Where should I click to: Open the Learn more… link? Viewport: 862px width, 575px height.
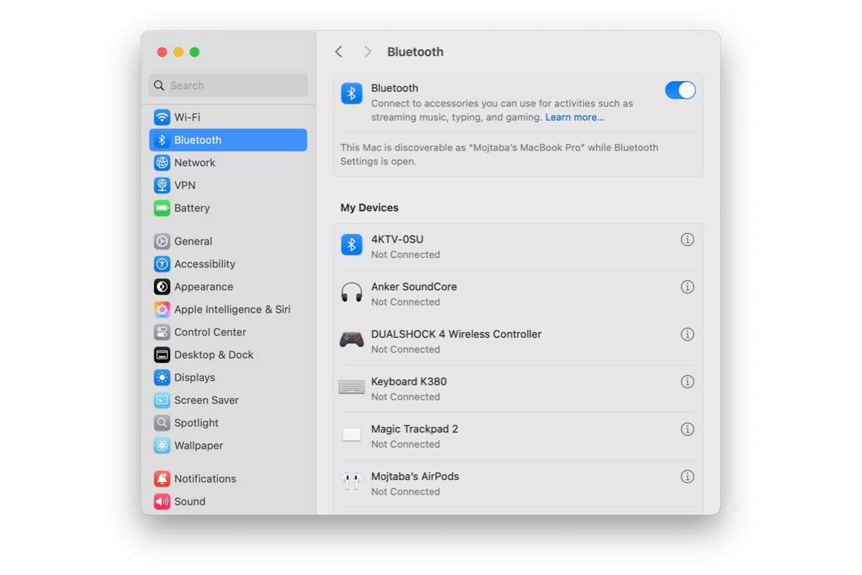point(575,117)
